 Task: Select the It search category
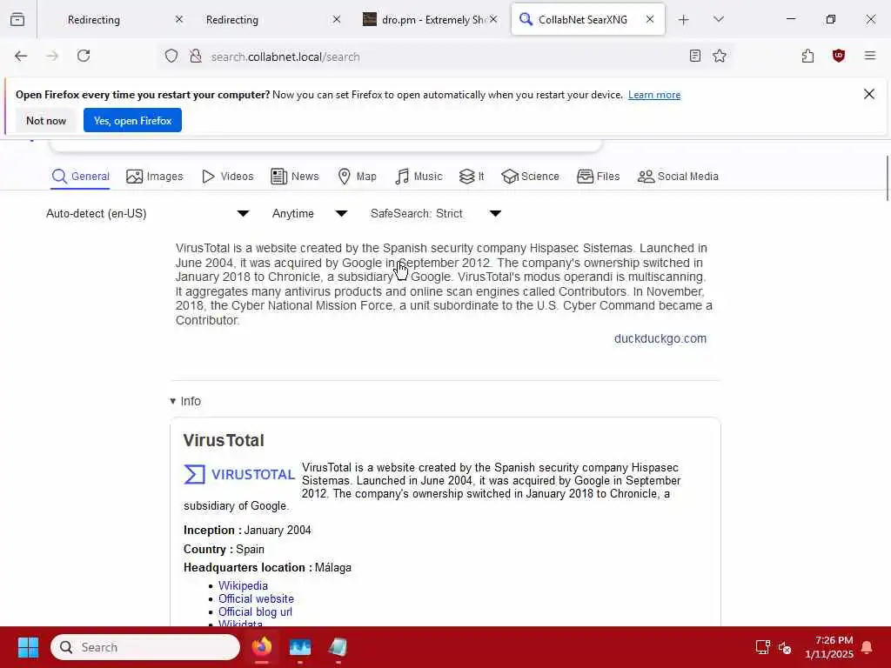(x=472, y=177)
